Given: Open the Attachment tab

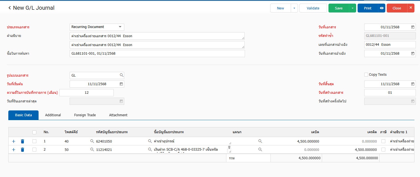Looking at the screenshot, I should point(118,115).
